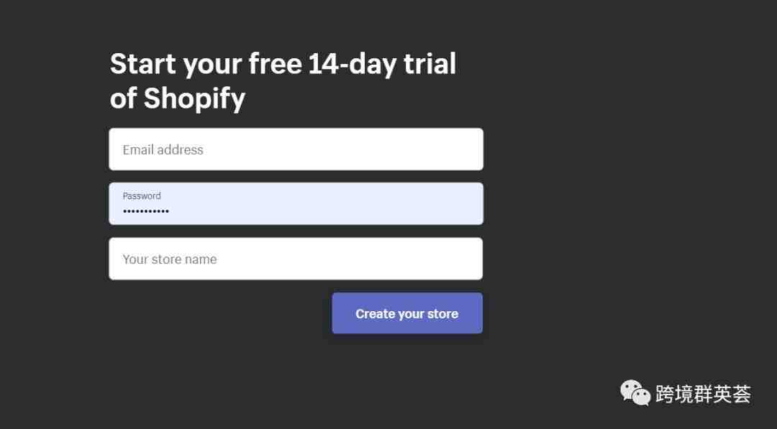The height and width of the screenshot is (429, 777).
Task: Click the Your store name placeholder text
Action: (170, 259)
